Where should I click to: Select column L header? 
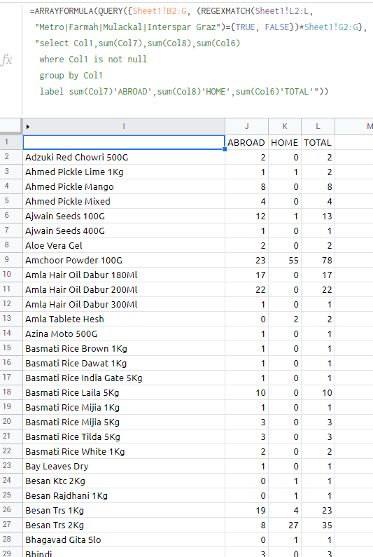pos(318,126)
